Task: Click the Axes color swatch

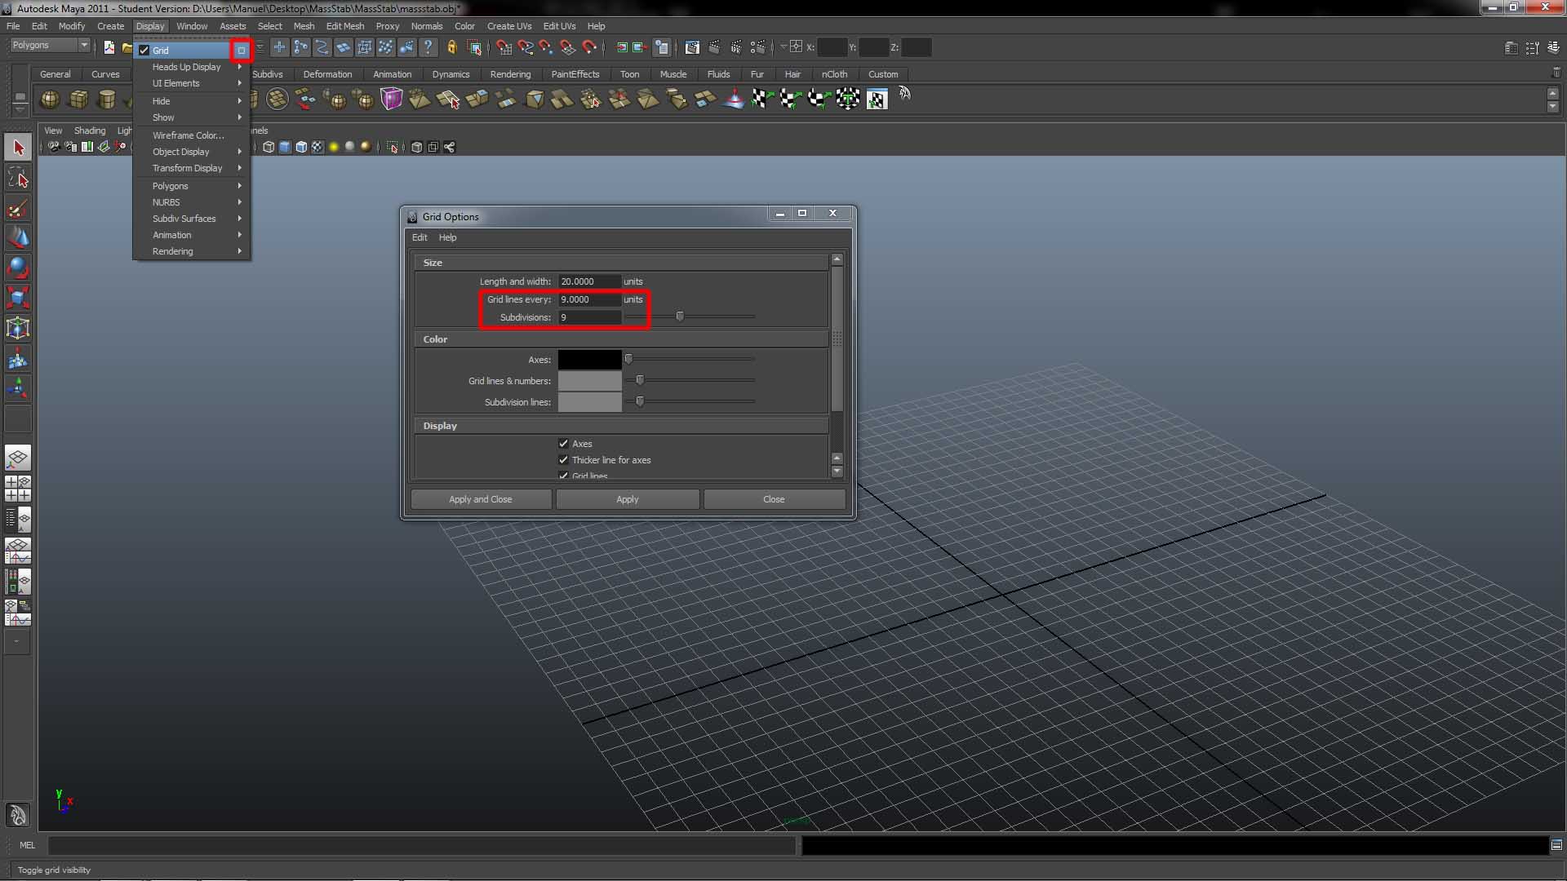Action: pyautogui.click(x=589, y=360)
